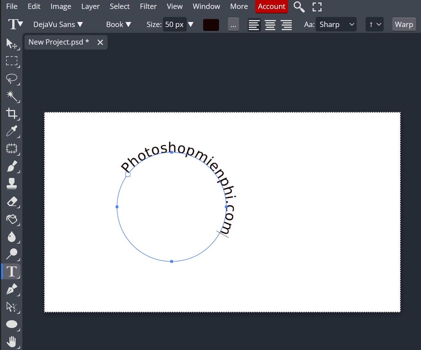Select the Path Select tool

coord(11,307)
